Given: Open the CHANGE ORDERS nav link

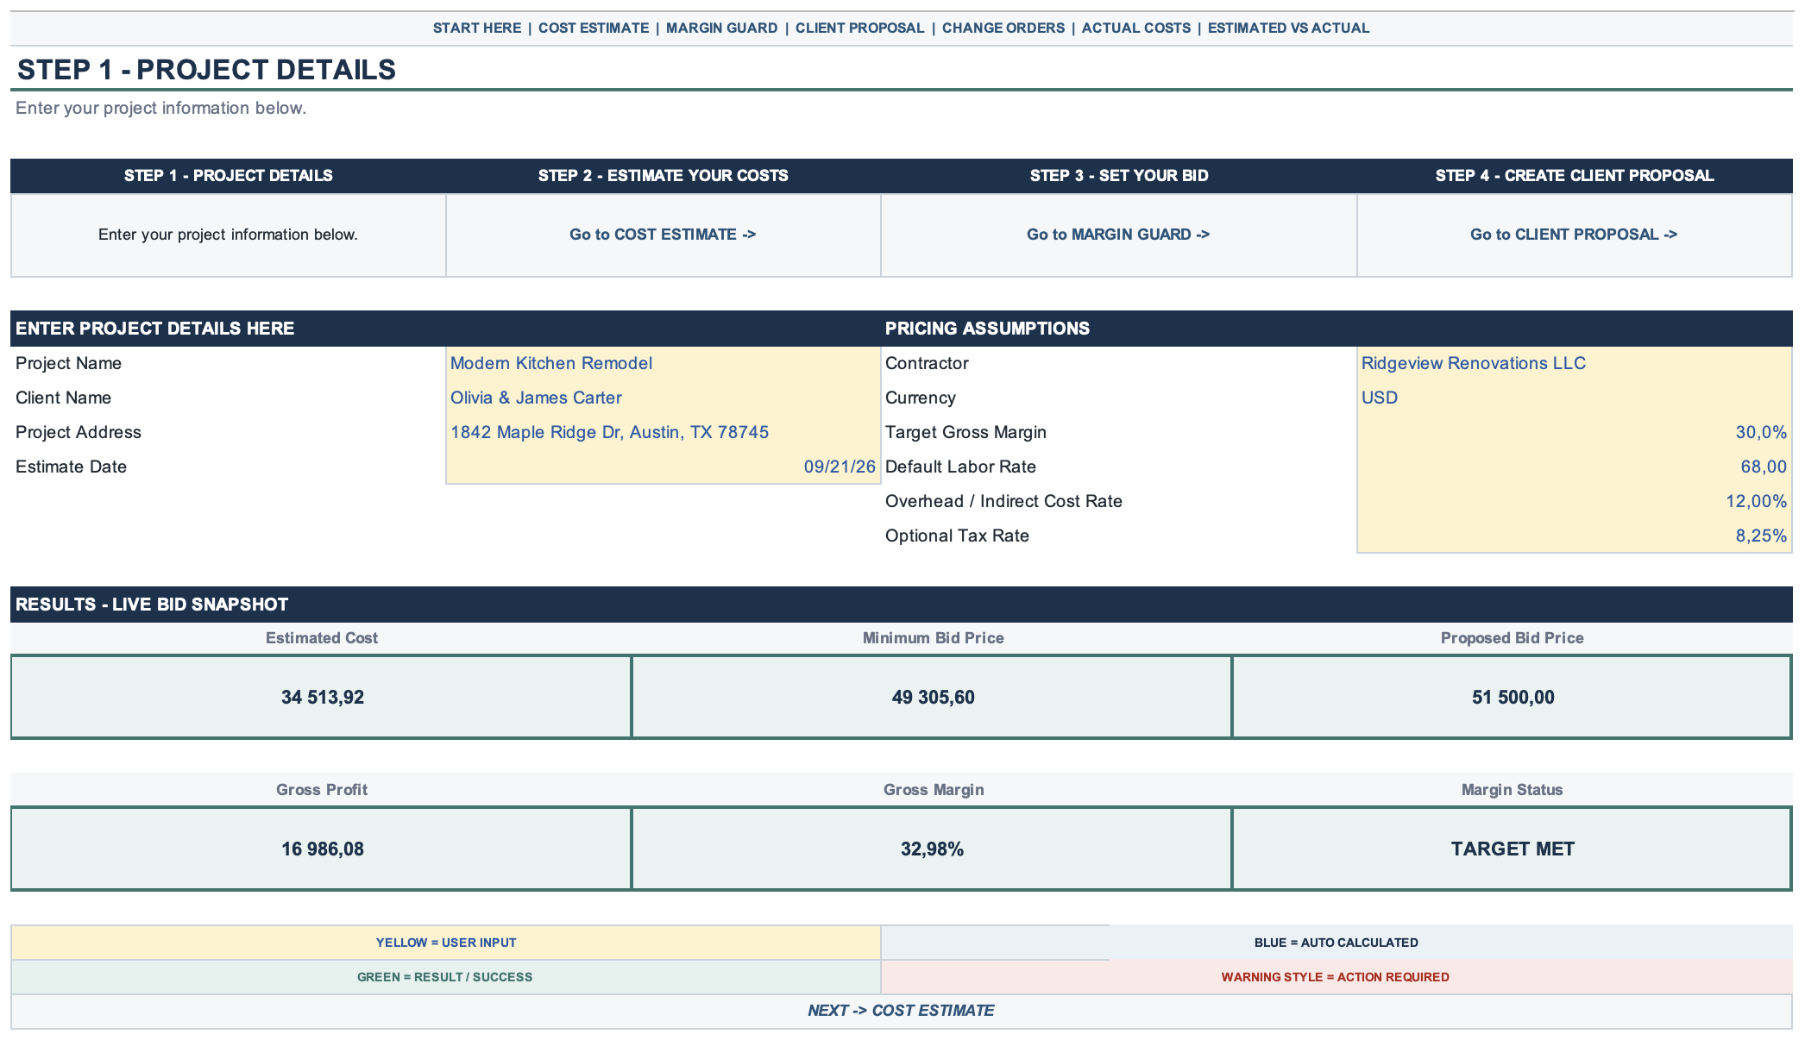Looking at the screenshot, I should pos(1003,28).
